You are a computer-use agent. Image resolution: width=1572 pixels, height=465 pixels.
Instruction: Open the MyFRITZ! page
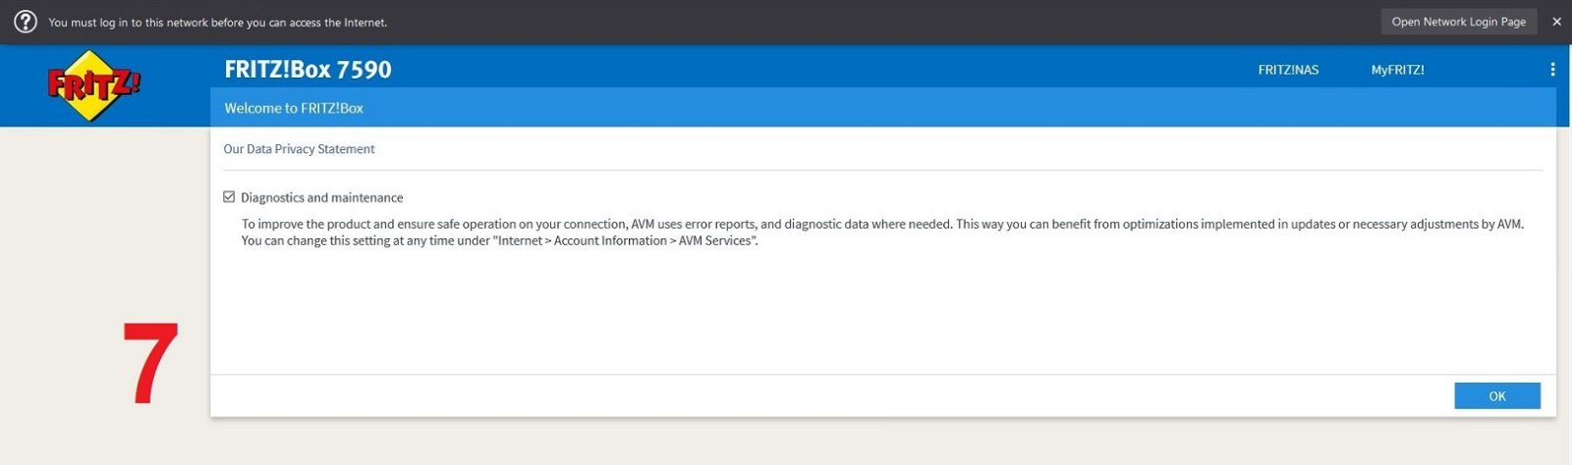click(x=1397, y=70)
